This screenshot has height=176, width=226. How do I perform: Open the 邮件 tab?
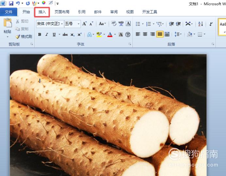coord(98,12)
